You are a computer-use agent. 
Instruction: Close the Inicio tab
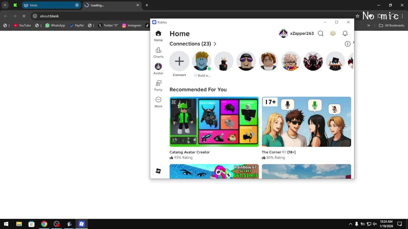coord(77,5)
